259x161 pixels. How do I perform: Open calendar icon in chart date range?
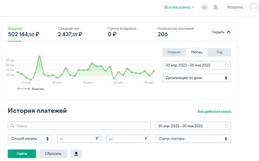click(x=227, y=65)
